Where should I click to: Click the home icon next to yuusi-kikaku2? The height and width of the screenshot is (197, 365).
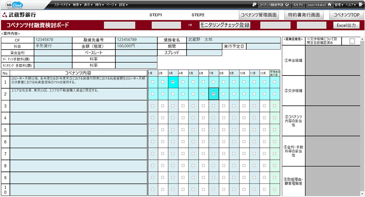(329, 5)
